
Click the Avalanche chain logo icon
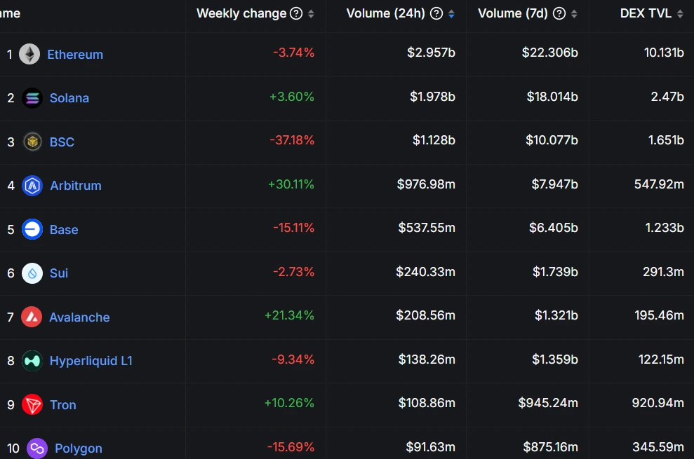pos(32,317)
